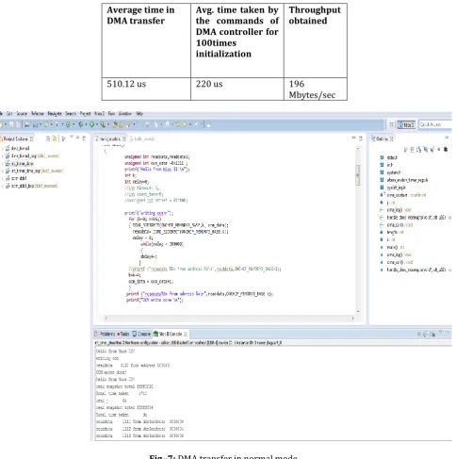The image size is (456, 459).
Task: Click the Sort icon in Outline toolbar
Action: 418,150
